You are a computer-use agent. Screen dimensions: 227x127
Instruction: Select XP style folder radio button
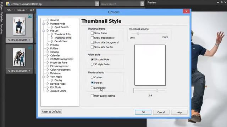(92, 59)
